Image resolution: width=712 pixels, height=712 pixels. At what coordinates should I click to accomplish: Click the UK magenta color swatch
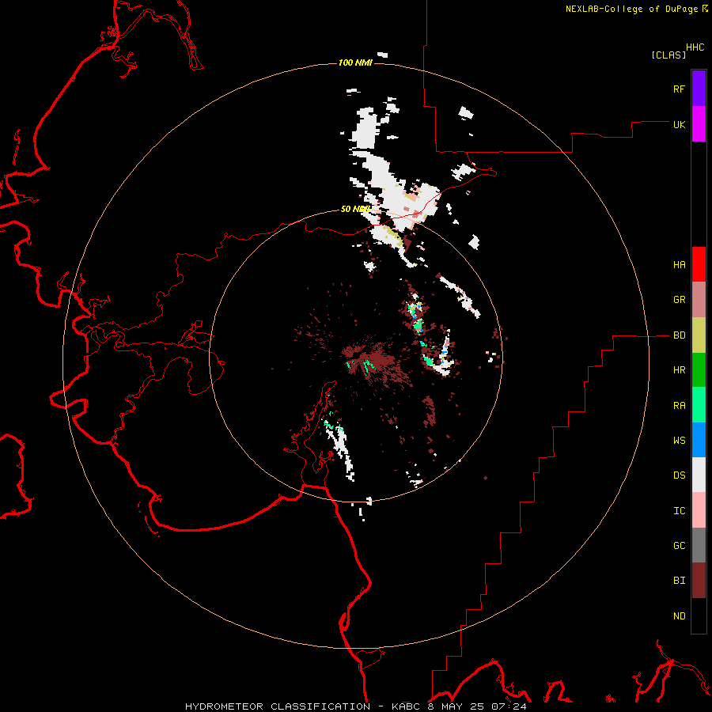click(699, 124)
